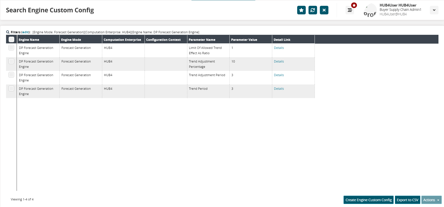Screen dimensions: 444x207
Task: Toggle the select-all header checkbox
Action: pyautogui.click(x=11, y=39)
